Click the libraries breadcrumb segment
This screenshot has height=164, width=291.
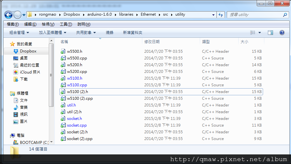[126, 14]
